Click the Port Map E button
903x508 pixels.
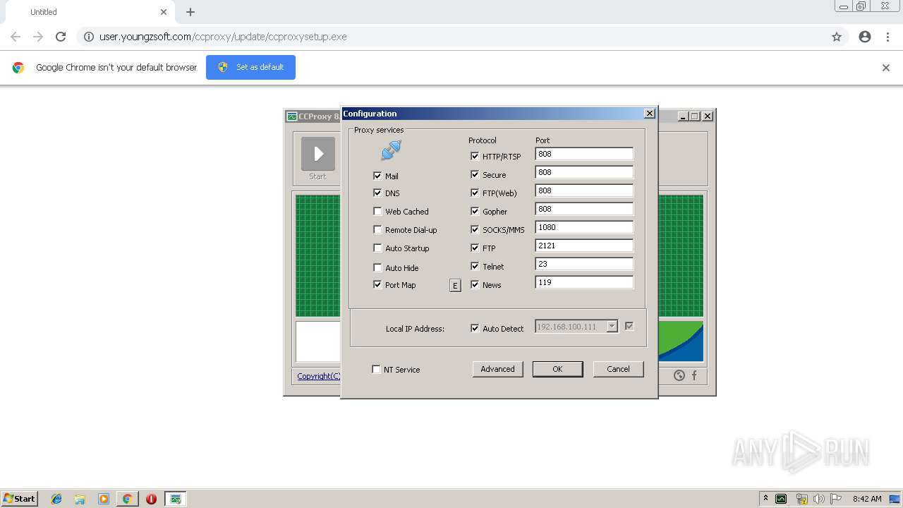pyautogui.click(x=455, y=285)
